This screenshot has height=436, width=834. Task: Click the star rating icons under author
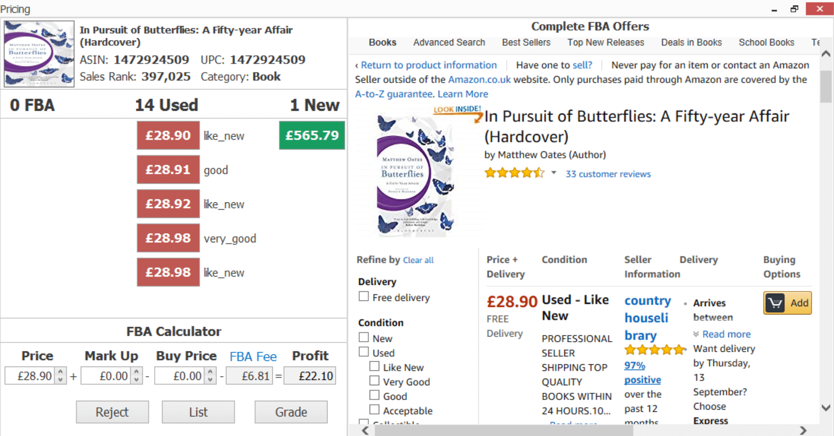pyautogui.click(x=514, y=173)
